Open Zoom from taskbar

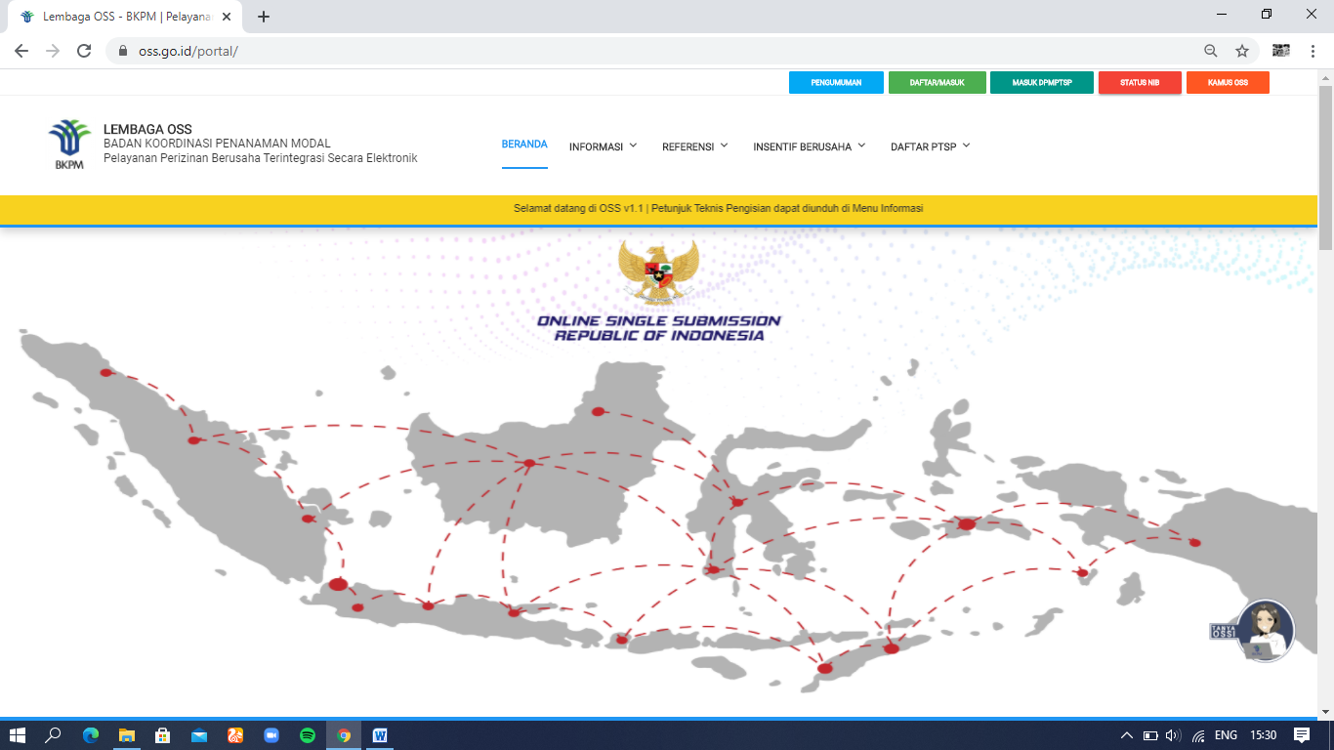[x=271, y=735]
